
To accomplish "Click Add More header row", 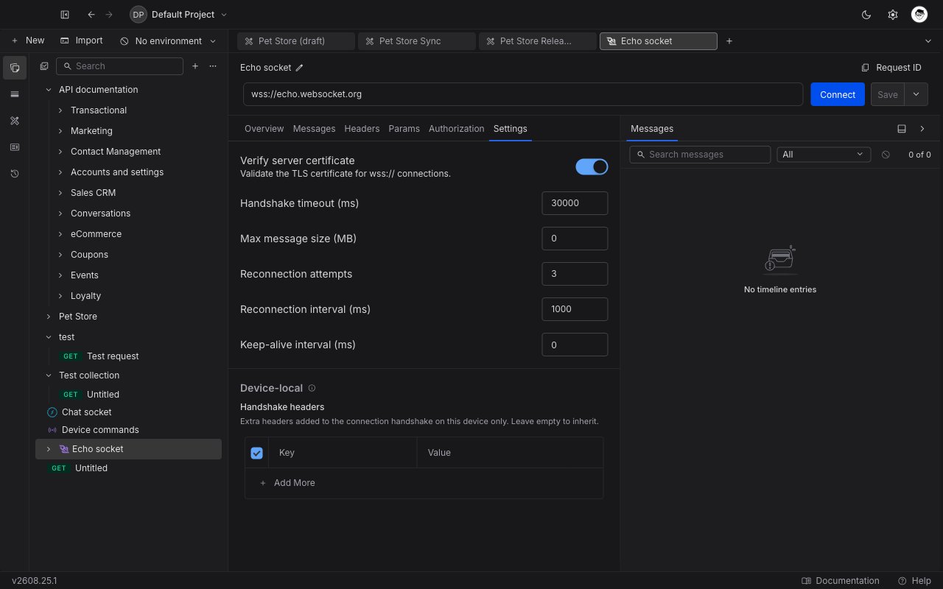I will tap(287, 483).
